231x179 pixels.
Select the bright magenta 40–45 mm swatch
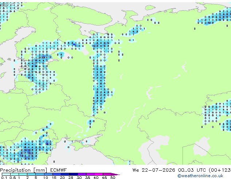click(x=99, y=174)
